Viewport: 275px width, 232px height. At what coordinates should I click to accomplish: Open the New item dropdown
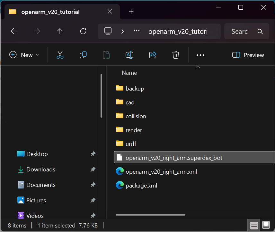coord(24,55)
